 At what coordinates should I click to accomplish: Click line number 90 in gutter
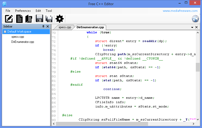[54, 120]
